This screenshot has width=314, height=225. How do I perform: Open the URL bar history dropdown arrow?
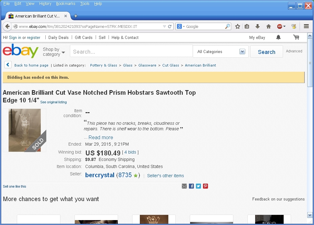[164, 26]
